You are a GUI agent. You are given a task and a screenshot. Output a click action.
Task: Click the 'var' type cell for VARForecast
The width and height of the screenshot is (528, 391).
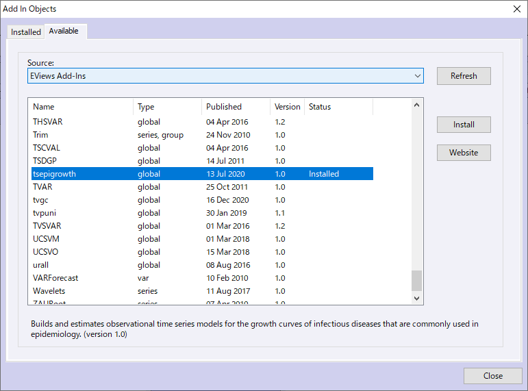click(143, 278)
